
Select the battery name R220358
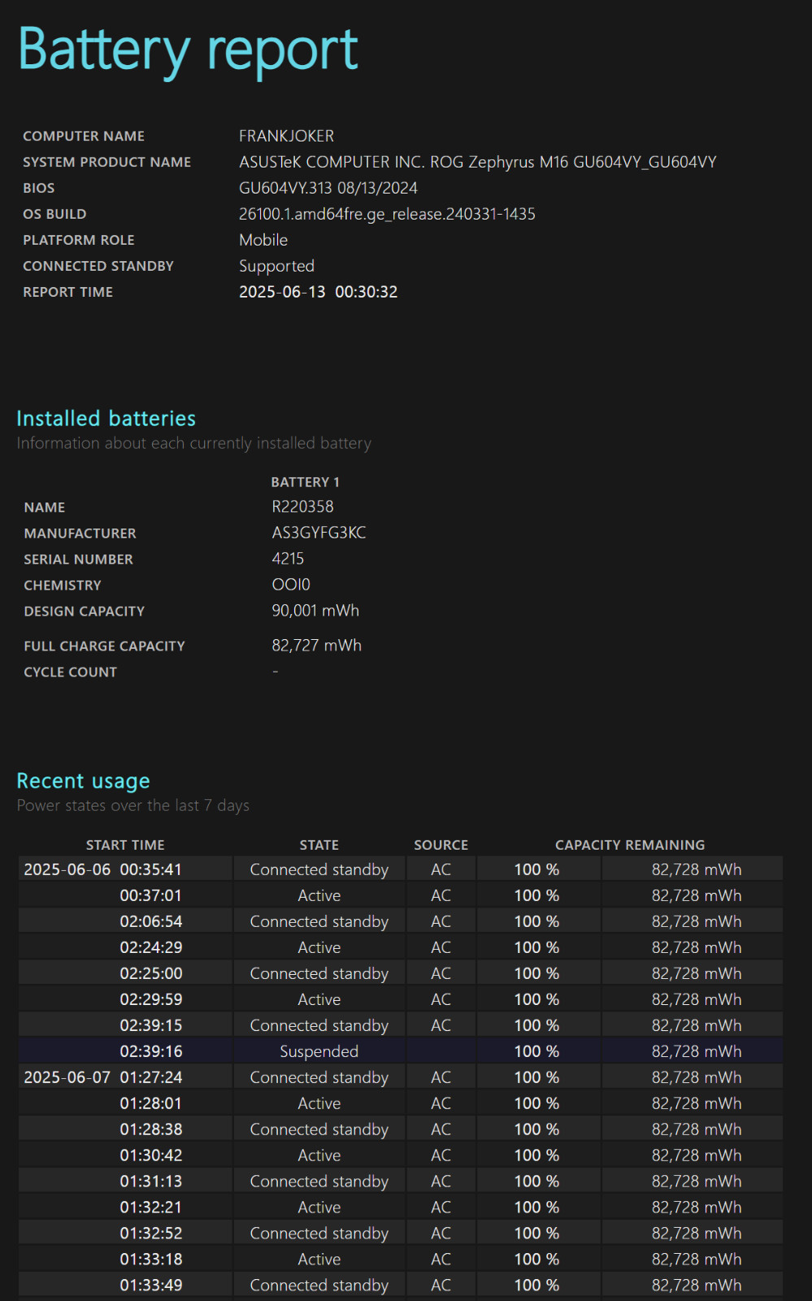click(x=302, y=507)
